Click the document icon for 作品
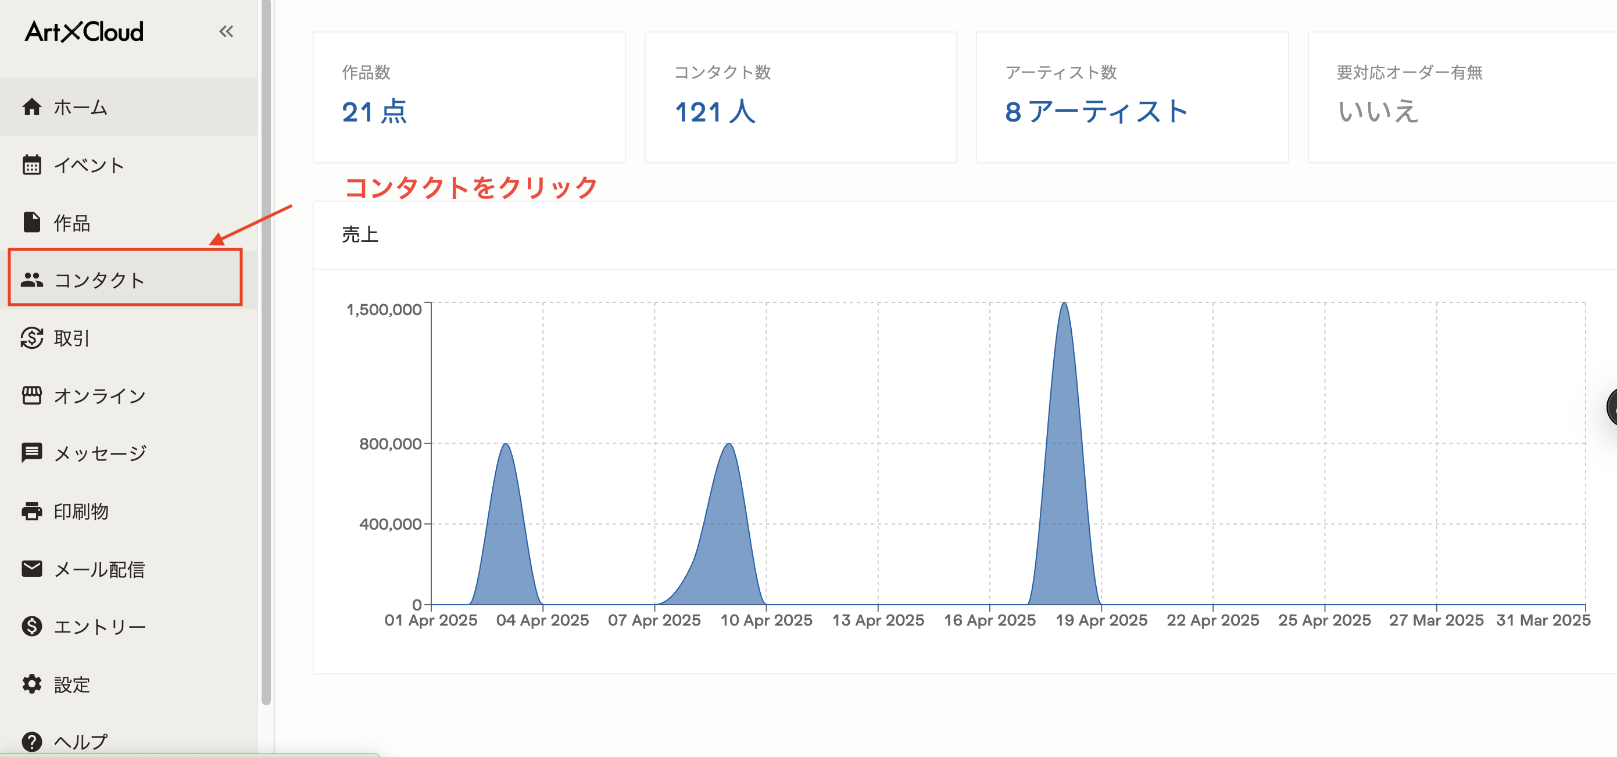 32,222
